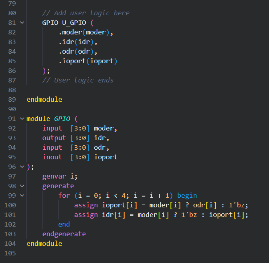Click the 'User logic ends' comment

(77, 80)
